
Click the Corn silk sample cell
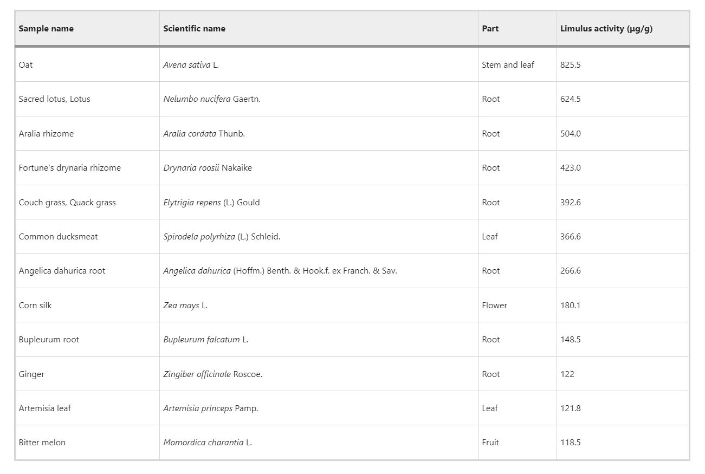[x=35, y=306]
